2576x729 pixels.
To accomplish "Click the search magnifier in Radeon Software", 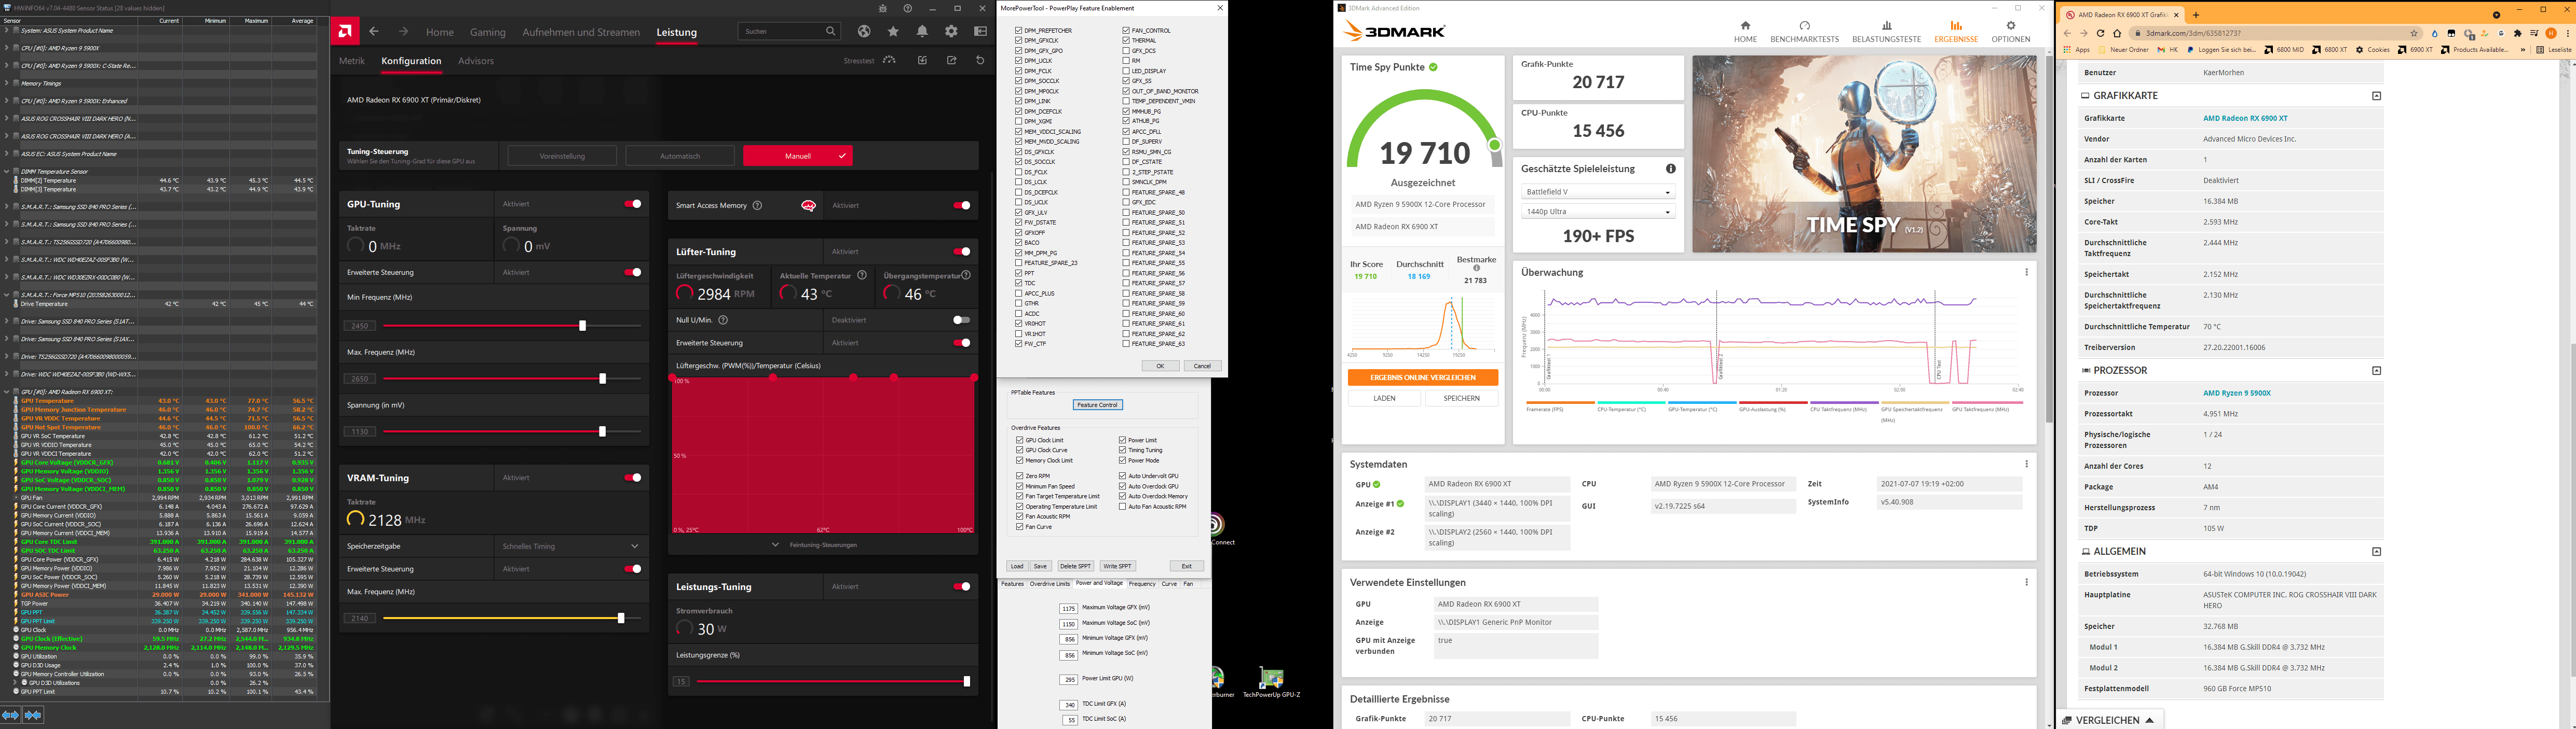I will click(x=830, y=32).
